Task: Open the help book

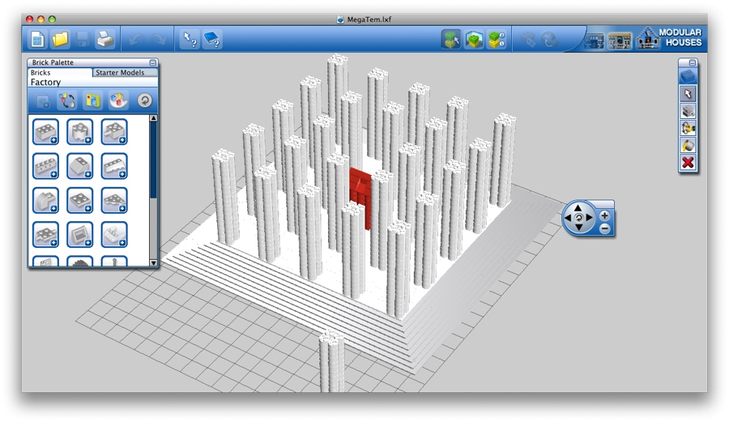Action: coord(212,40)
